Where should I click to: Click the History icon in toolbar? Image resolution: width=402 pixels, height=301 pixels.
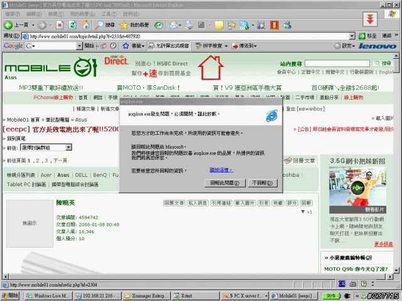158,25
